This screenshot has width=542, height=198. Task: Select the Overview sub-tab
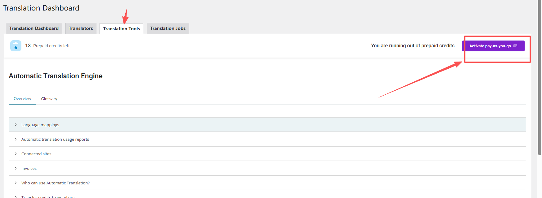tap(22, 99)
